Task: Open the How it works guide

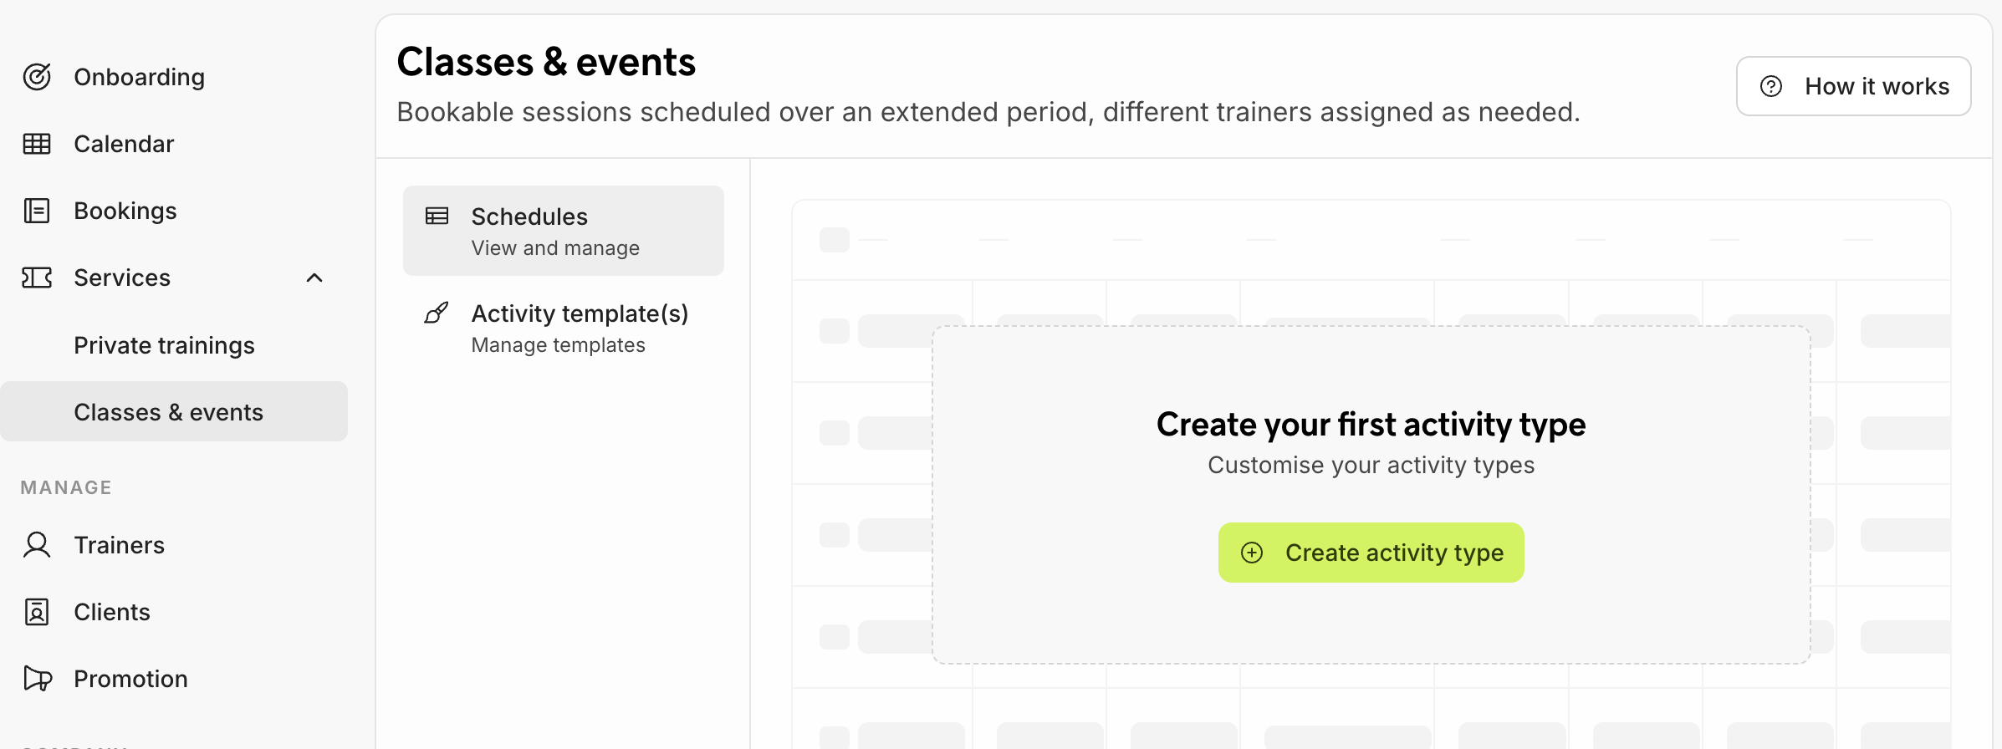Action: point(1853,86)
